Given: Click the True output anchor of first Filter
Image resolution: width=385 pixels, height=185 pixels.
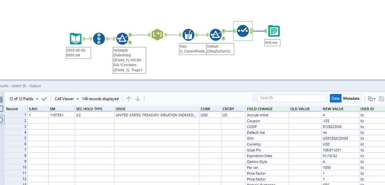Looking at the screenshot, I should 130,34.
